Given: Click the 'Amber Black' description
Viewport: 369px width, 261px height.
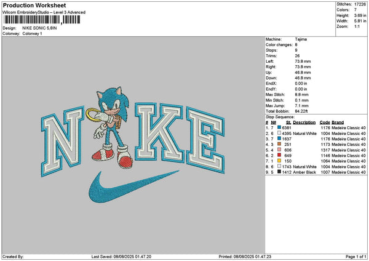Looking at the screenshot, I should pyautogui.click(x=304, y=172).
